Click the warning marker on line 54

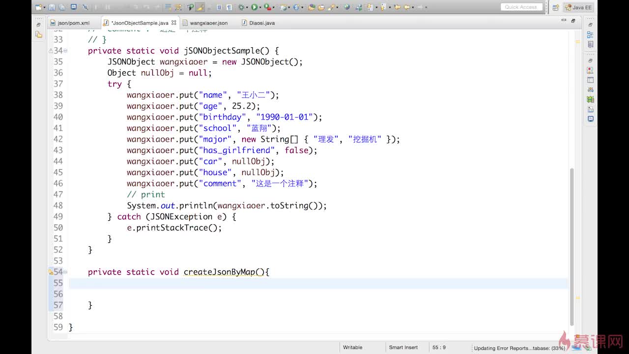(51, 272)
